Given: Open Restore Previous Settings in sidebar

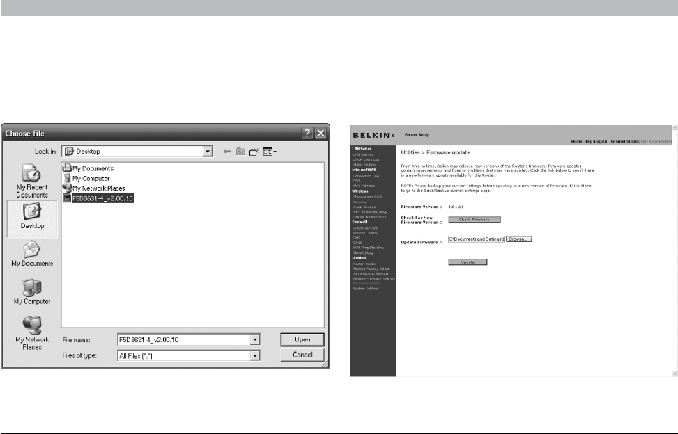Looking at the screenshot, I should click(x=374, y=279).
